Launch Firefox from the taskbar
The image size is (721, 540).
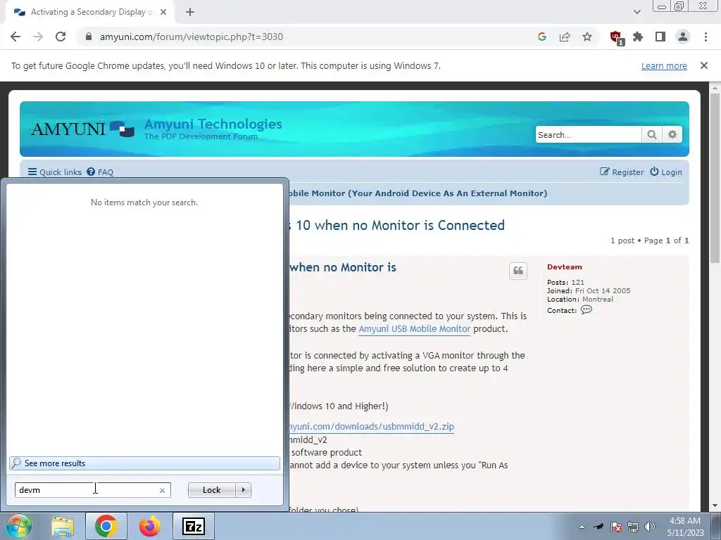click(150, 526)
